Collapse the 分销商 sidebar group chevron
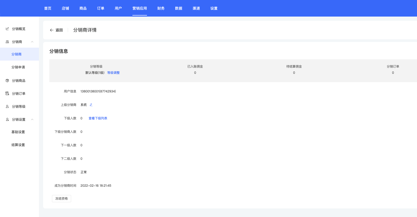This screenshot has height=217, width=417. click(32, 42)
